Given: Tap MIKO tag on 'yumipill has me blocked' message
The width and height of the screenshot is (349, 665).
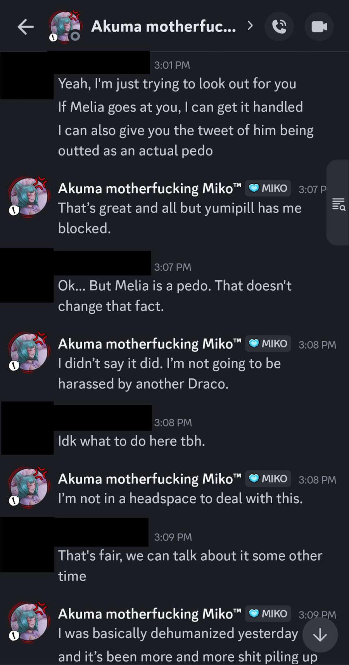Looking at the screenshot, I should 268,188.
